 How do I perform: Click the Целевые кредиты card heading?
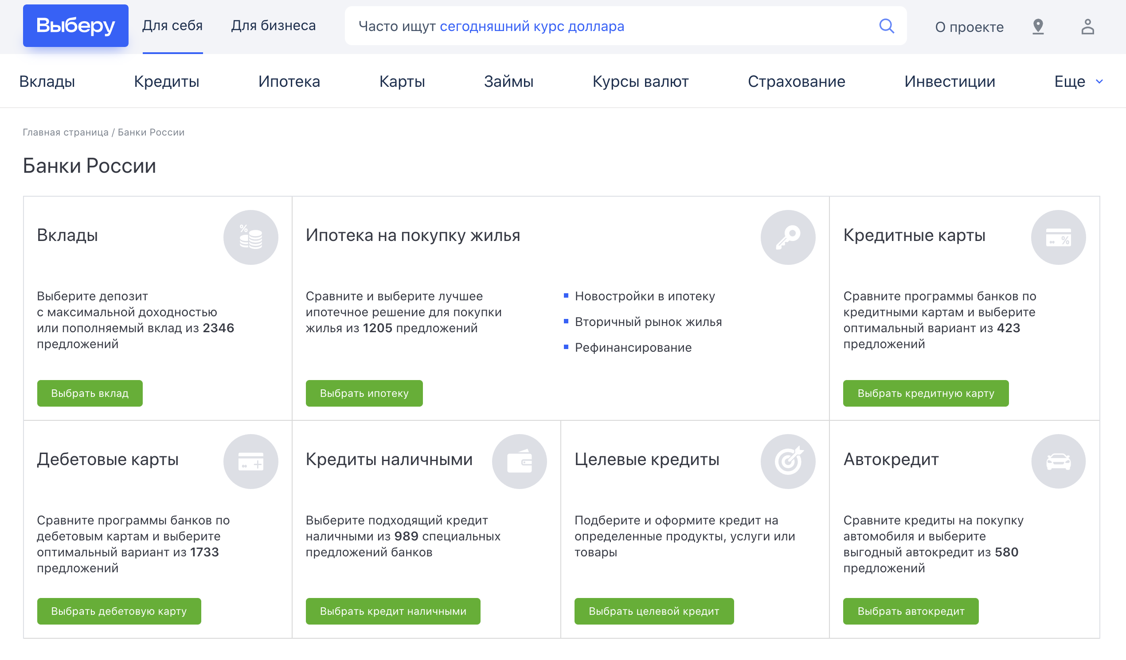click(646, 459)
